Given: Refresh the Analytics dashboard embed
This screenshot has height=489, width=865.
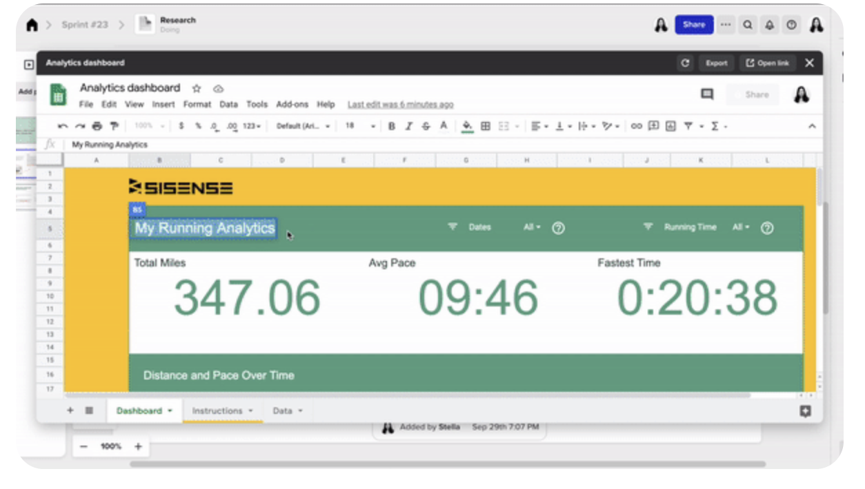Looking at the screenshot, I should point(685,63).
